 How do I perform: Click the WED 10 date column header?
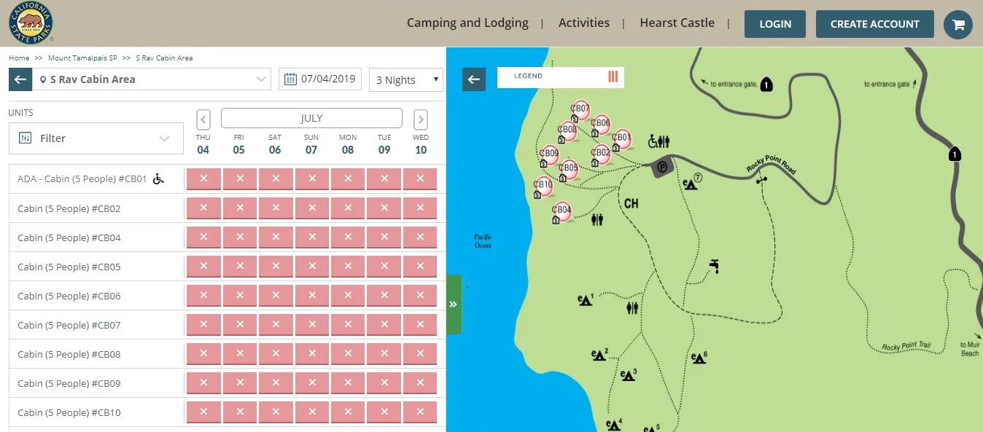pyautogui.click(x=421, y=144)
